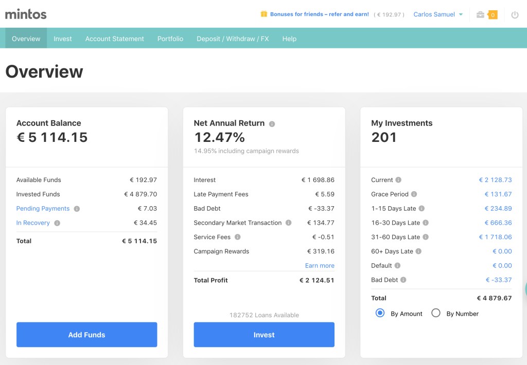Image resolution: width=527 pixels, height=365 pixels.
Task: Open info for Secondary Market Transaction
Action: pyautogui.click(x=289, y=223)
